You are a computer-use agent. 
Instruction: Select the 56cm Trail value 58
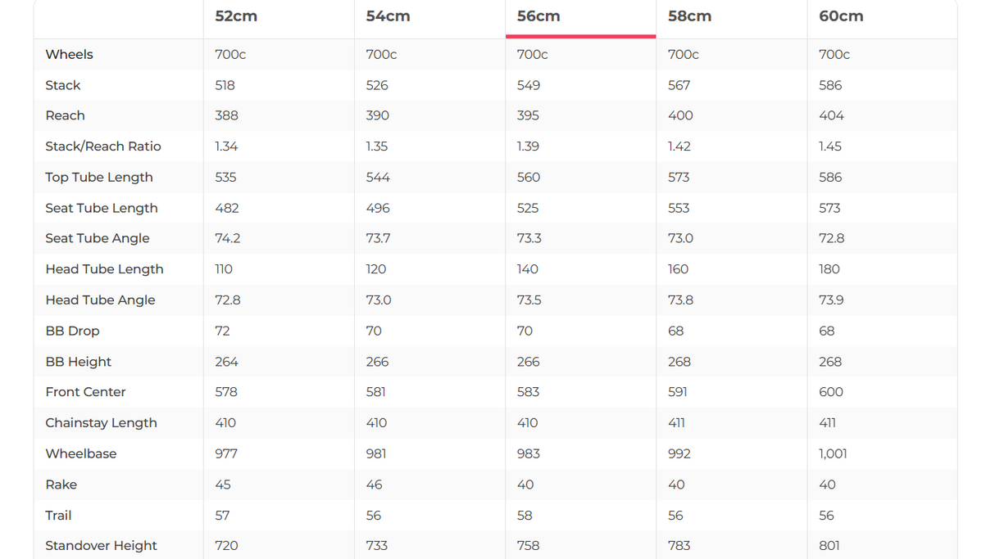pyautogui.click(x=525, y=516)
